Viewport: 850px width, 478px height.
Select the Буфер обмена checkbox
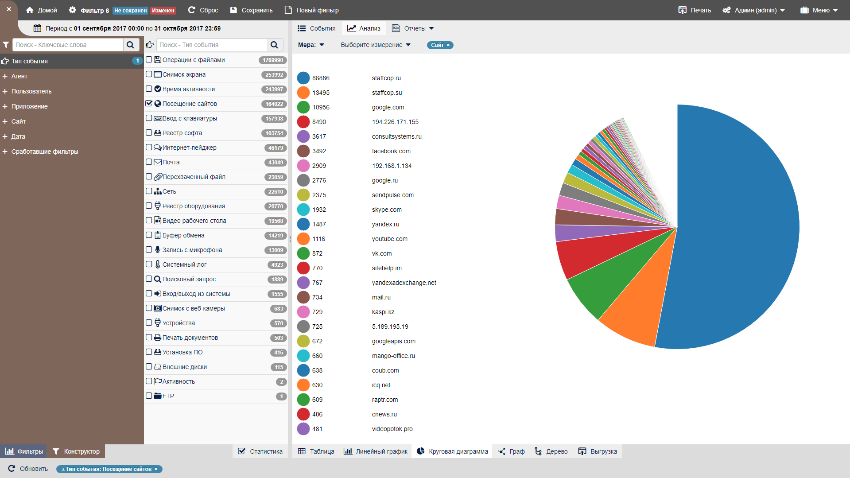pos(149,235)
